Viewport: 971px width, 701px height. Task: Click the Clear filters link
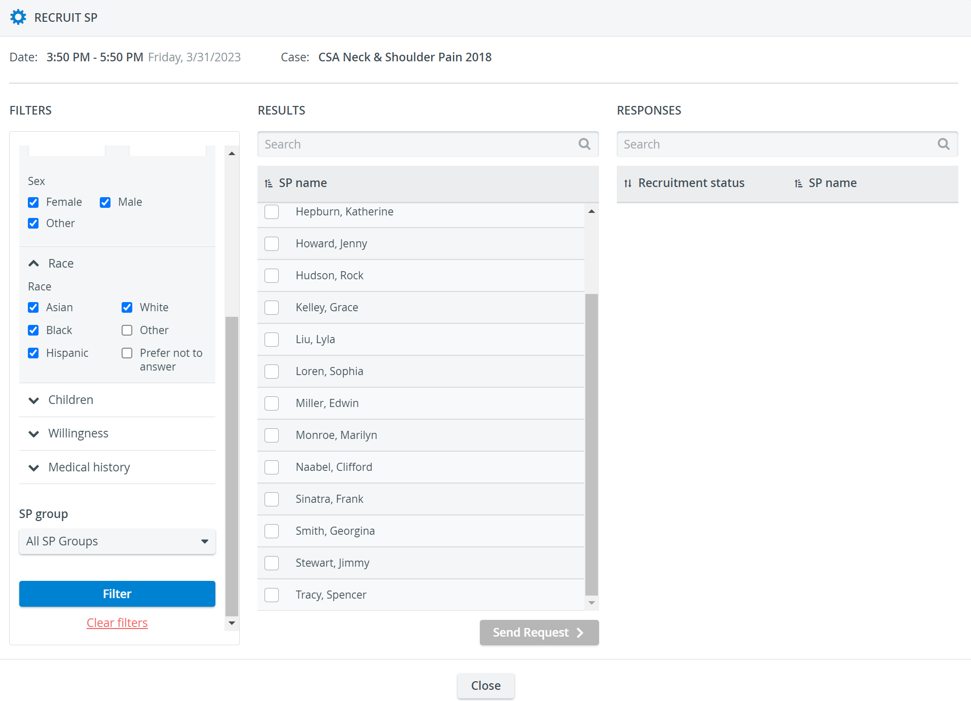pyautogui.click(x=117, y=623)
